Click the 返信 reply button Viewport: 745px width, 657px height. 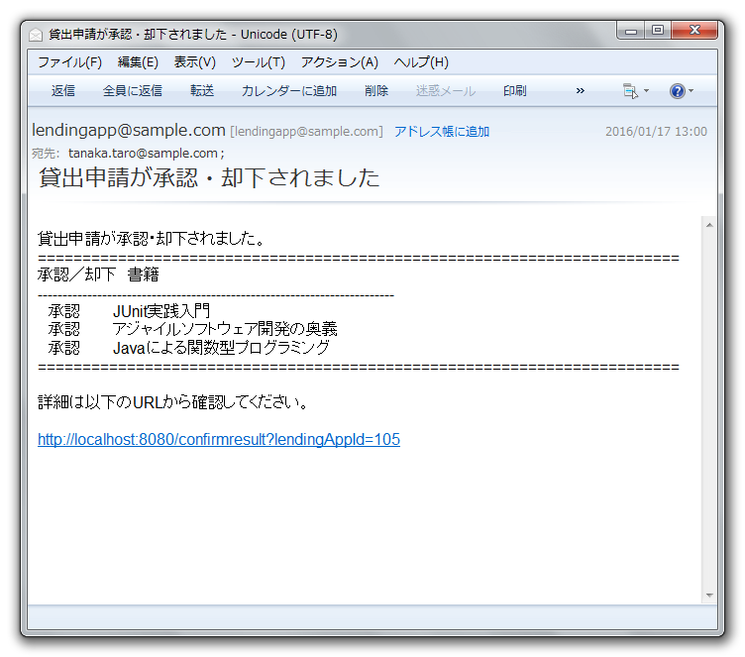point(63,91)
